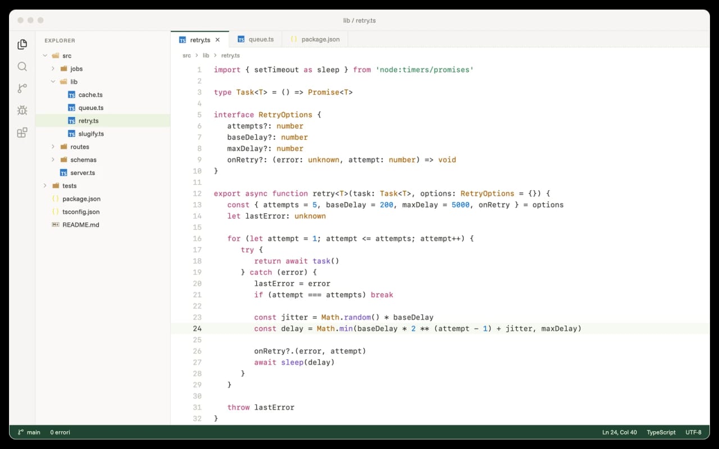Viewport: 719px width, 449px height.
Task: Open queue.ts in the explorer tree
Action: click(103, 108)
